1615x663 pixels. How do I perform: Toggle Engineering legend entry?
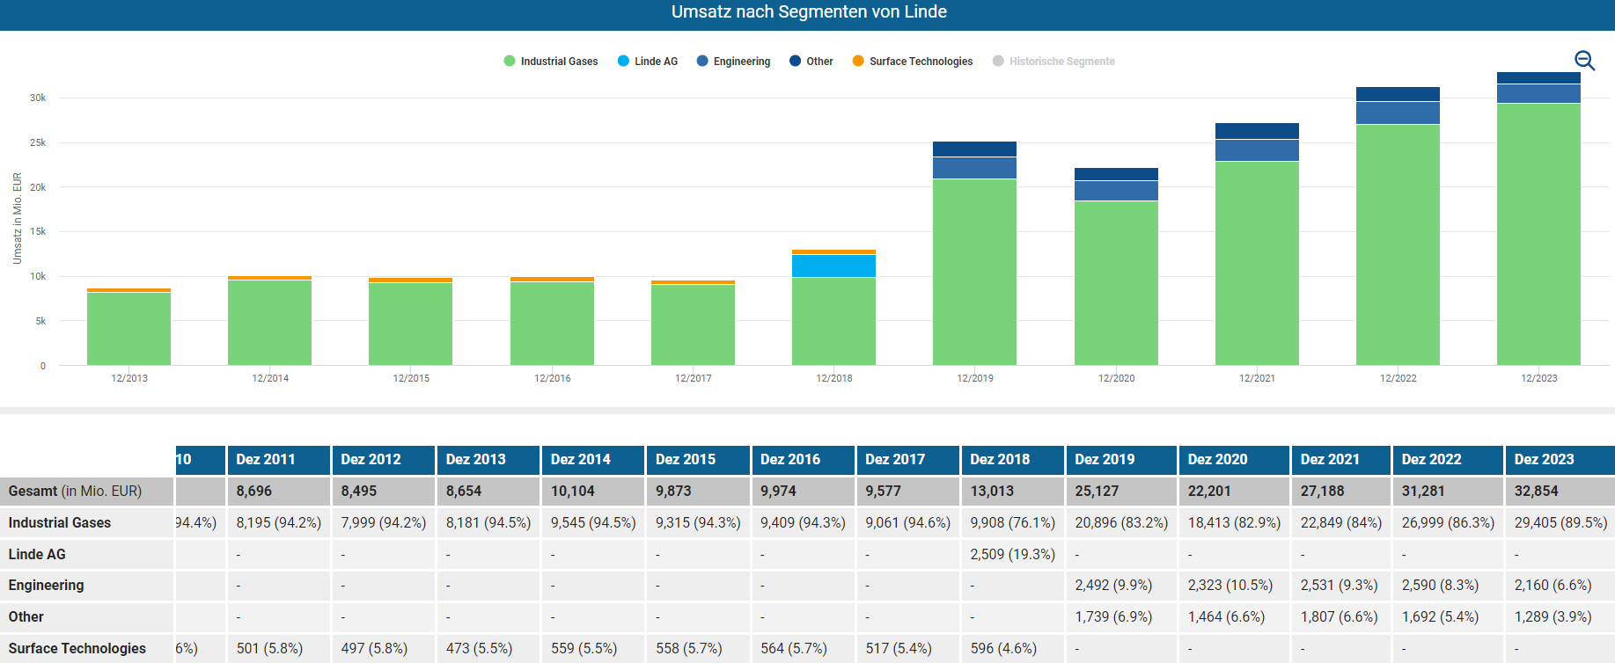(x=733, y=62)
